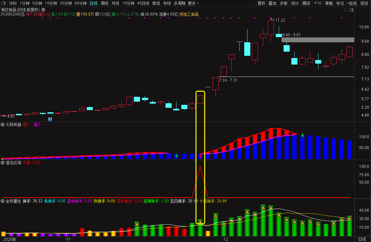Open 统计 statistics
The image size is (371, 242).
[x=295, y=3]
